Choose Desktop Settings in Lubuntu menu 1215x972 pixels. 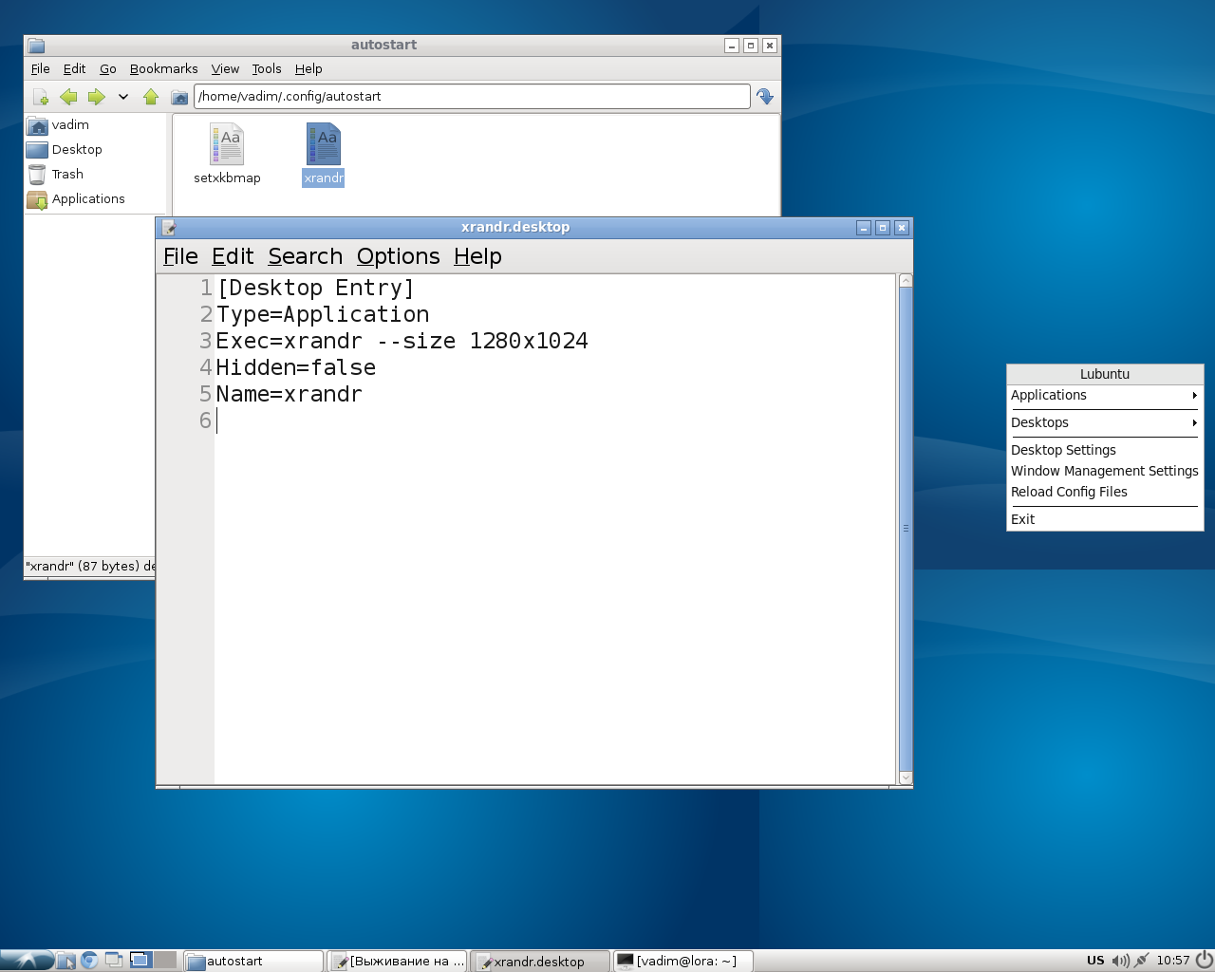coord(1105,451)
